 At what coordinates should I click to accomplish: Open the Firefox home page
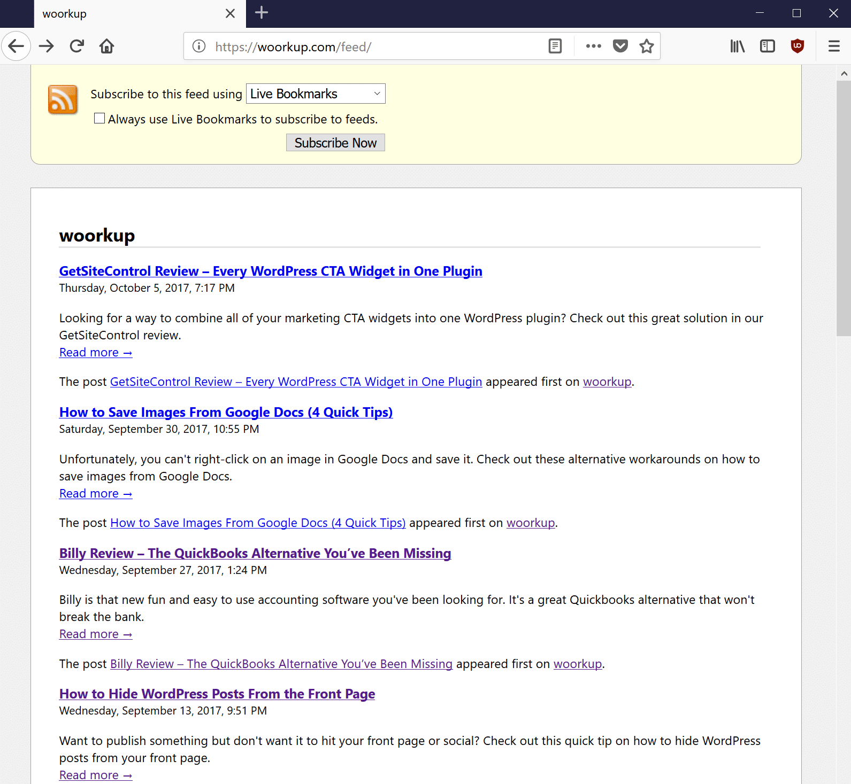tap(107, 46)
